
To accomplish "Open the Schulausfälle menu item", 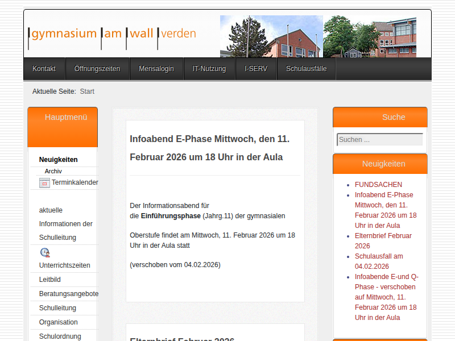I will point(306,69).
